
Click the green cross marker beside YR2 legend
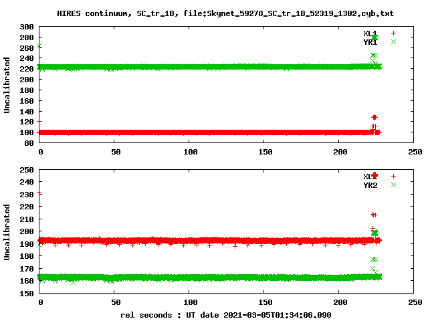click(393, 185)
